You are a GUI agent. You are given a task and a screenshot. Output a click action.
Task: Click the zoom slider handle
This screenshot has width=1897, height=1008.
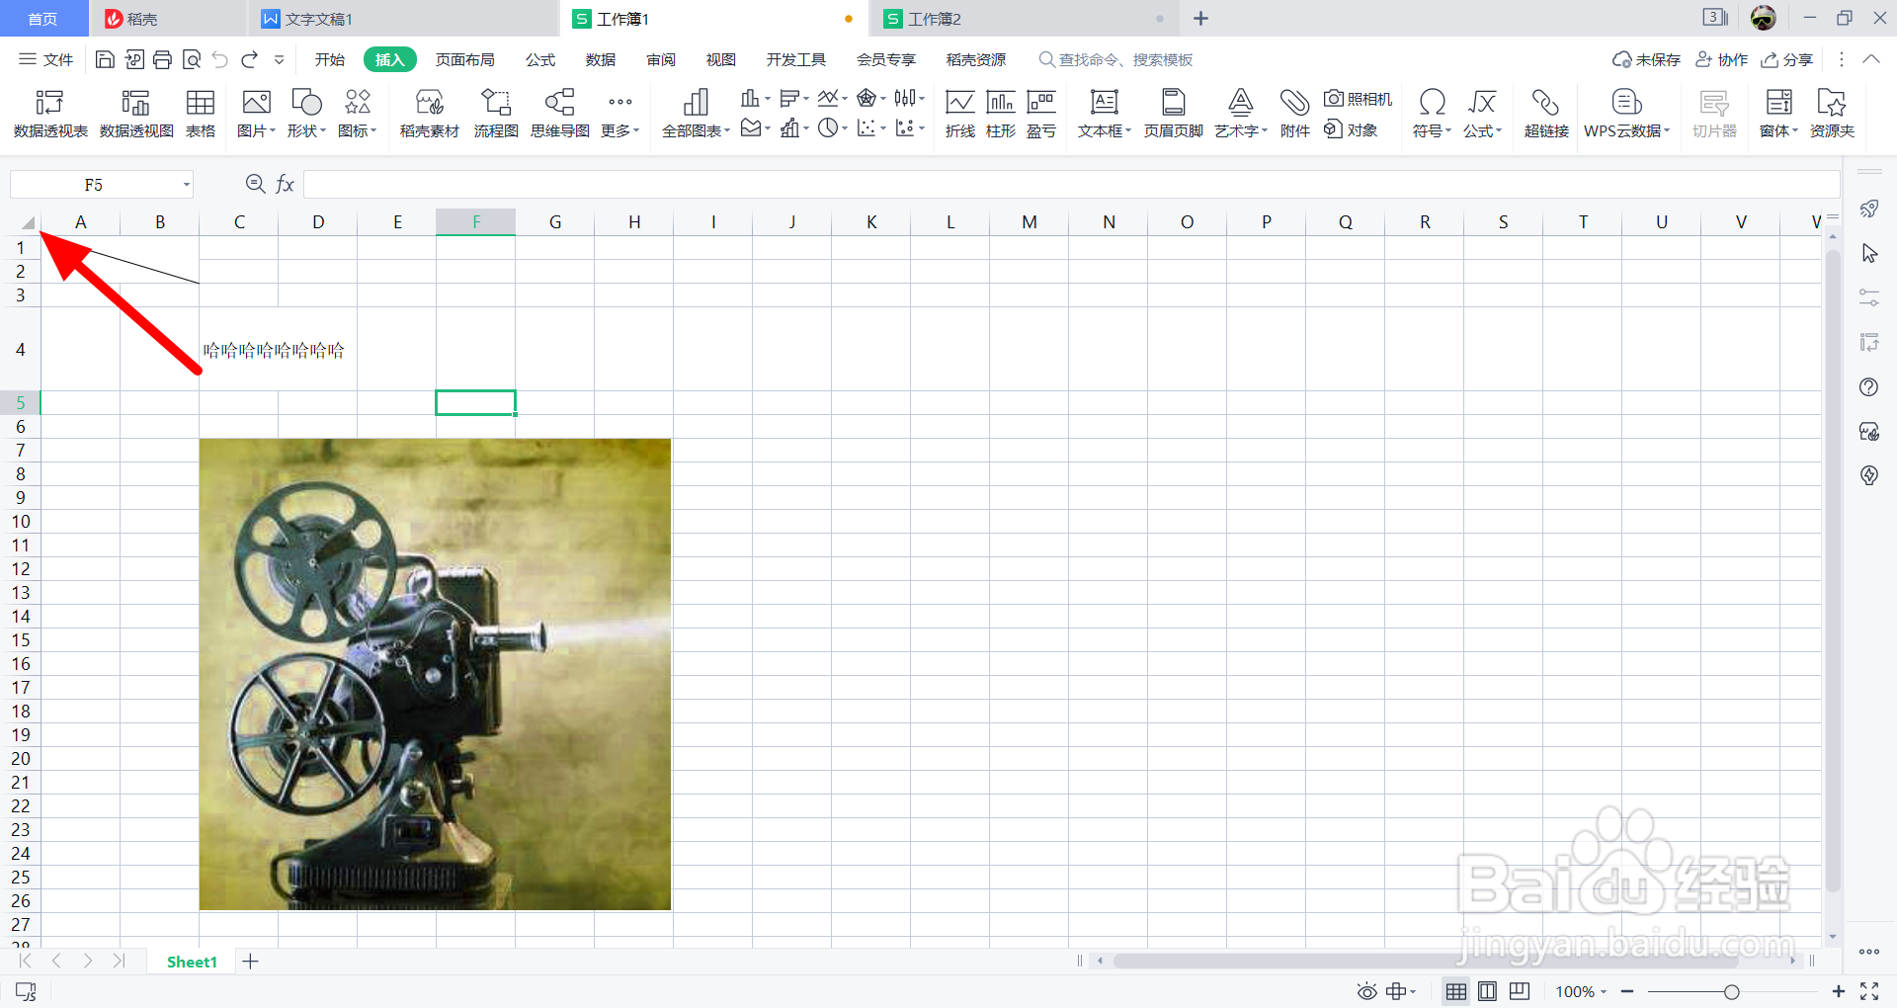tap(1731, 991)
